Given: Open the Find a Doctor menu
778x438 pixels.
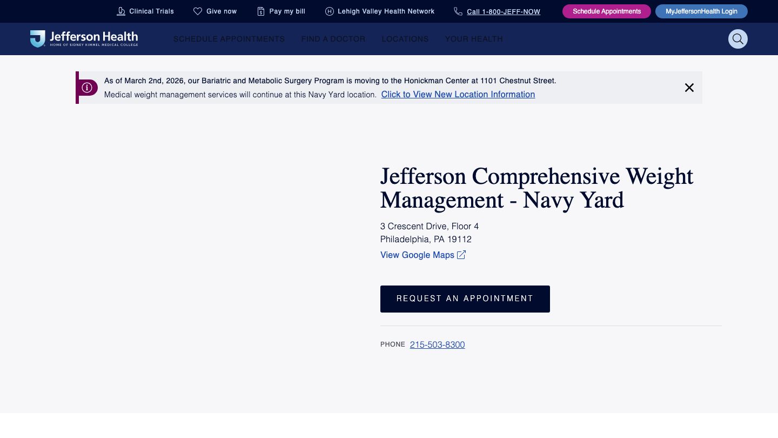Looking at the screenshot, I should (333, 39).
